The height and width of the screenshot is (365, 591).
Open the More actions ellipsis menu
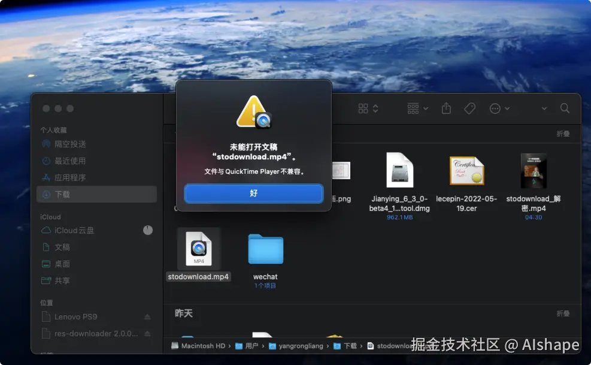pyautogui.click(x=499, y=108)
